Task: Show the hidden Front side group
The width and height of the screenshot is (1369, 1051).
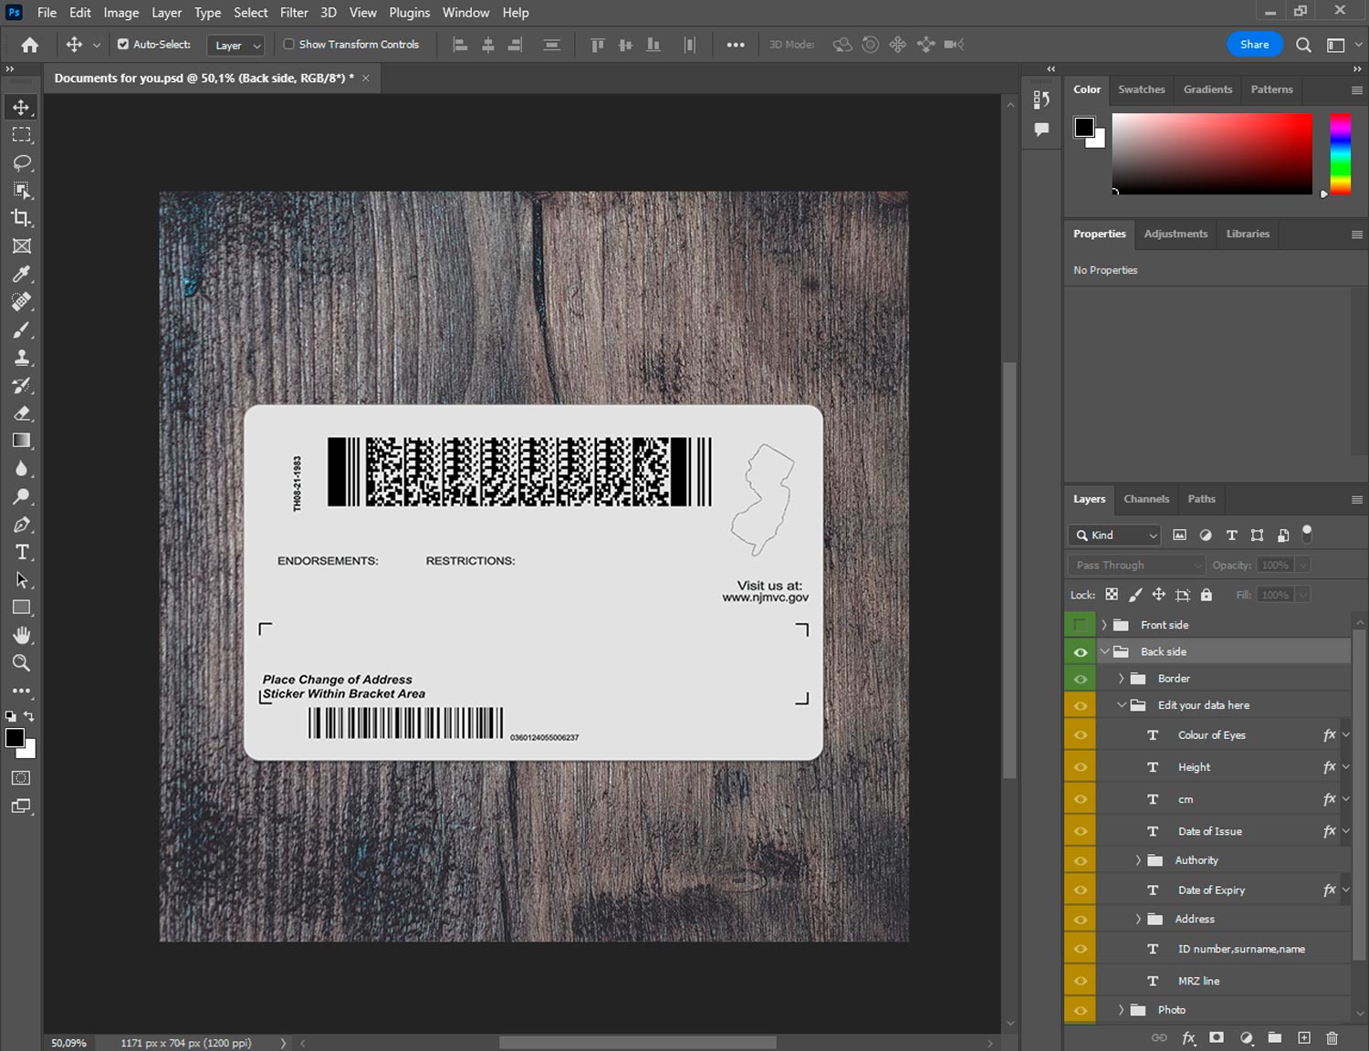Action: (1080, 625)
